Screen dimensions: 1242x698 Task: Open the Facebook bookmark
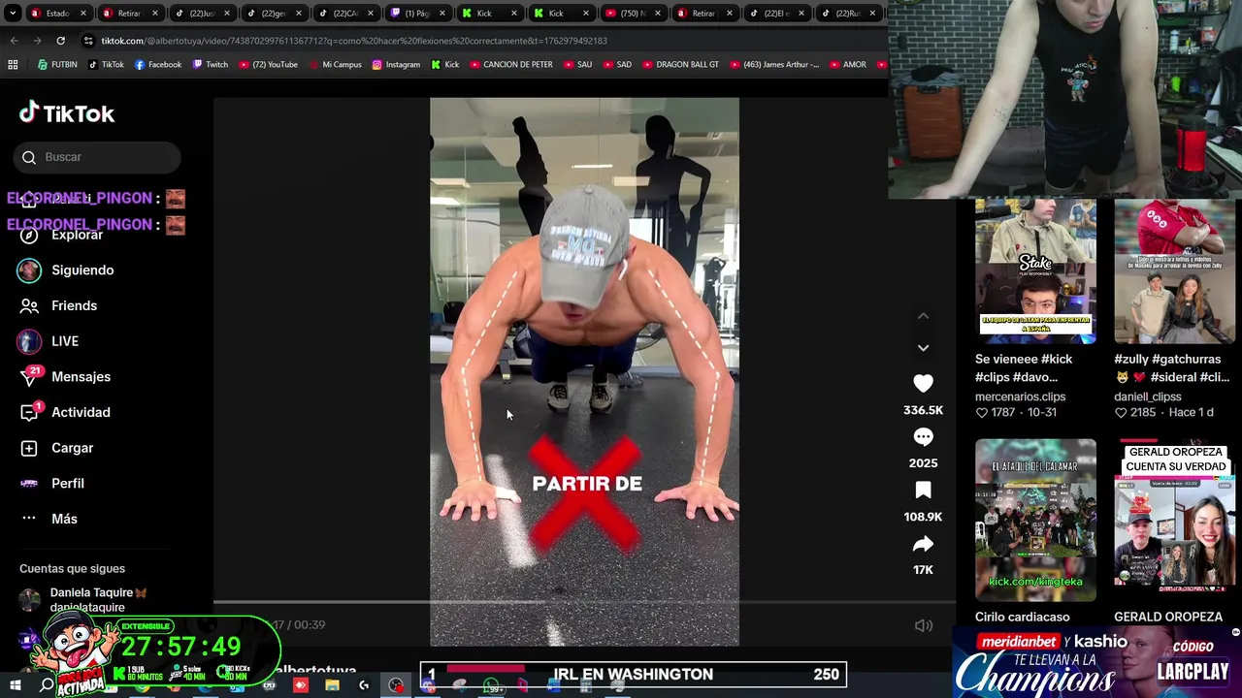(x=158, y=65)
